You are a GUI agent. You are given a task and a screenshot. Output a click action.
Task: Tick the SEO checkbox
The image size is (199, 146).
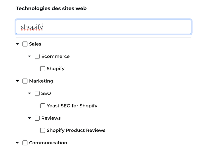[x=37, y=93]
